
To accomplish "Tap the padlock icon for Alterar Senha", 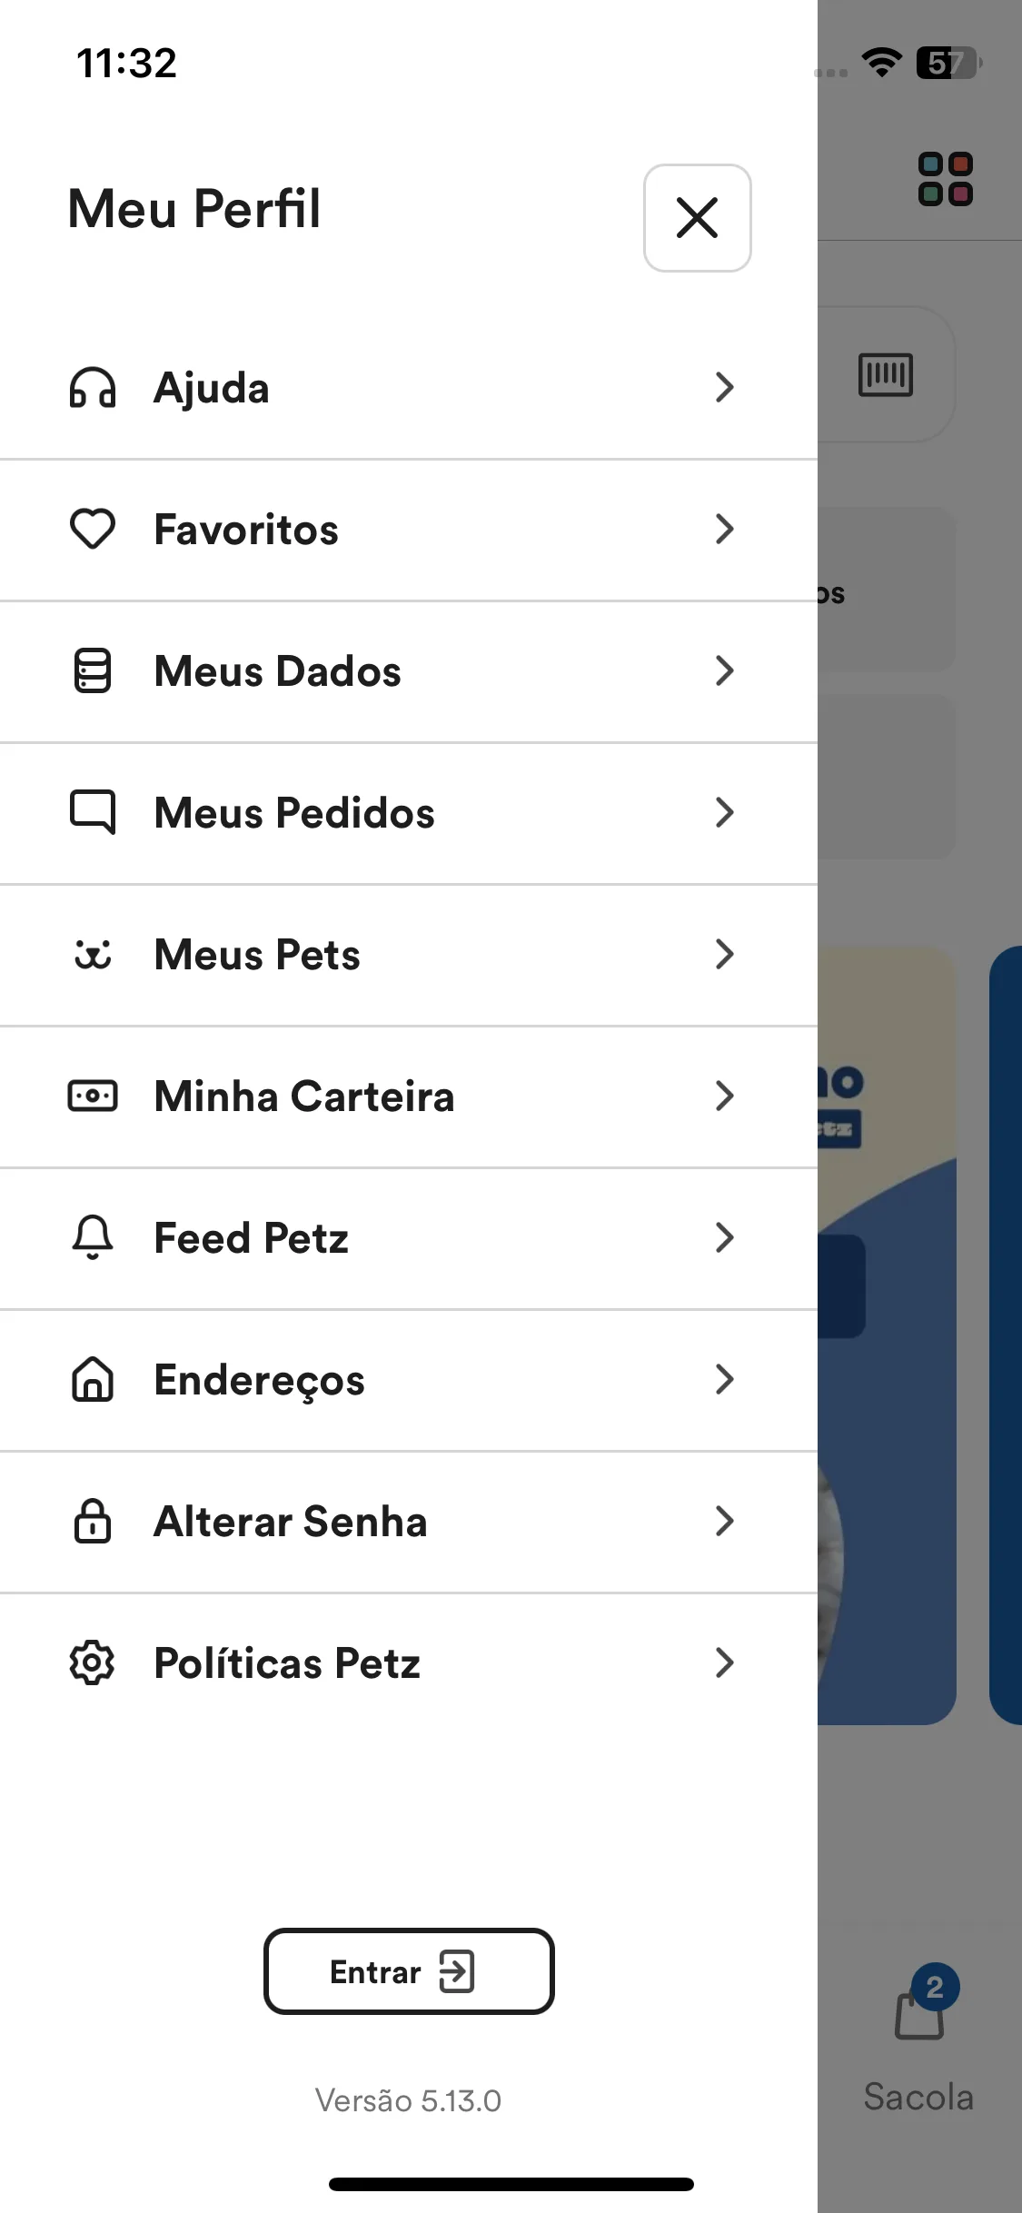I will (93, 1521).
